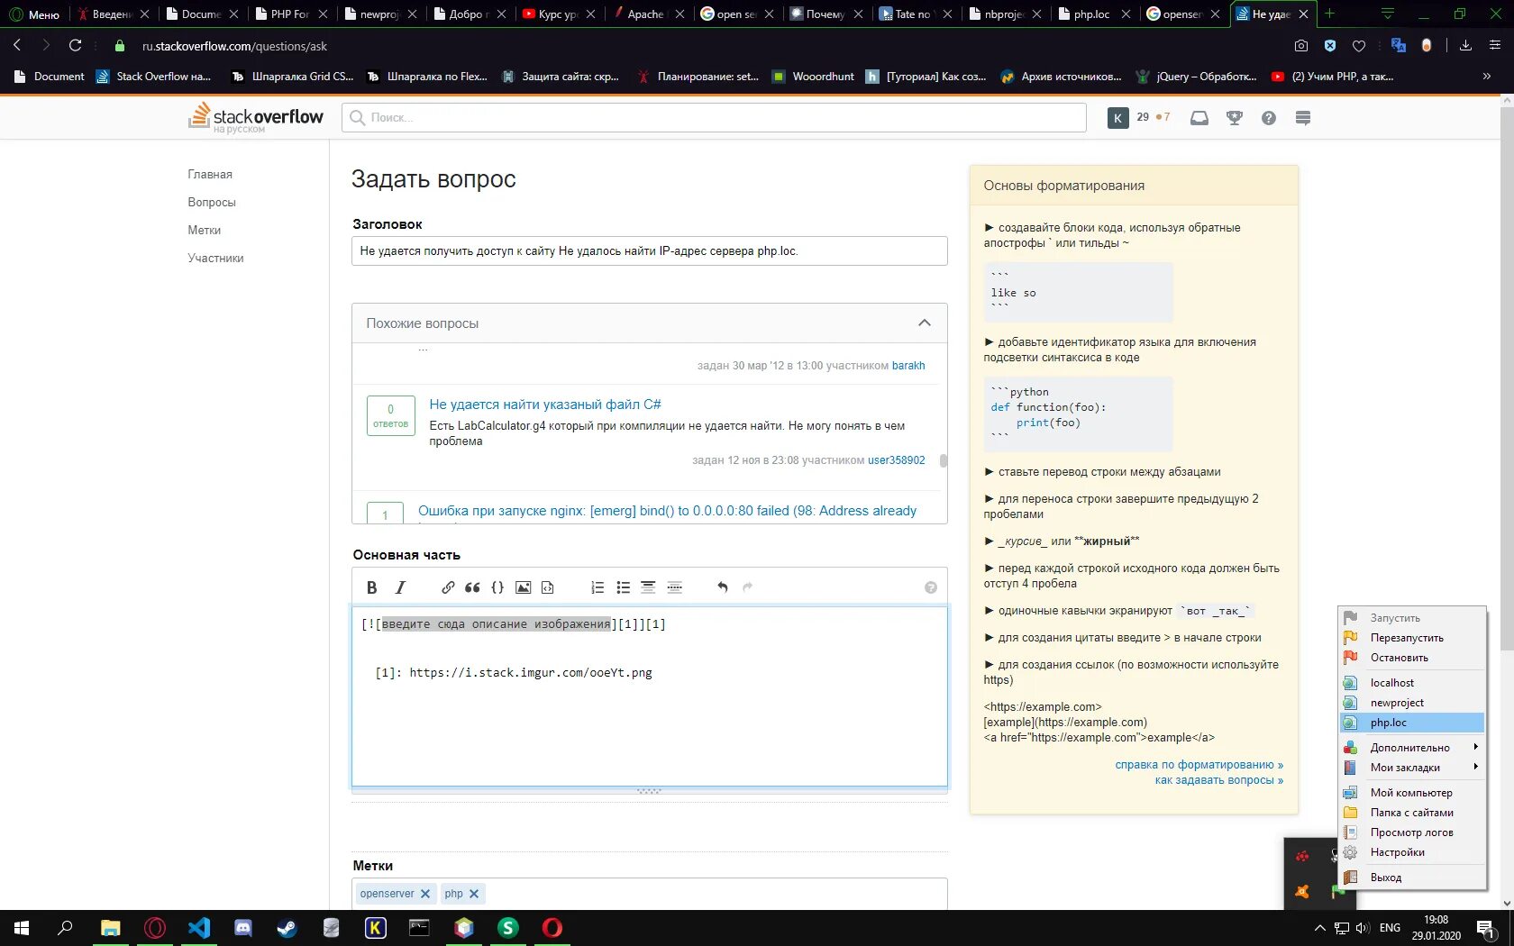1514x946 pixels.
Task: Select php.loc in OpenServer menu
Action: [1411, 723]
